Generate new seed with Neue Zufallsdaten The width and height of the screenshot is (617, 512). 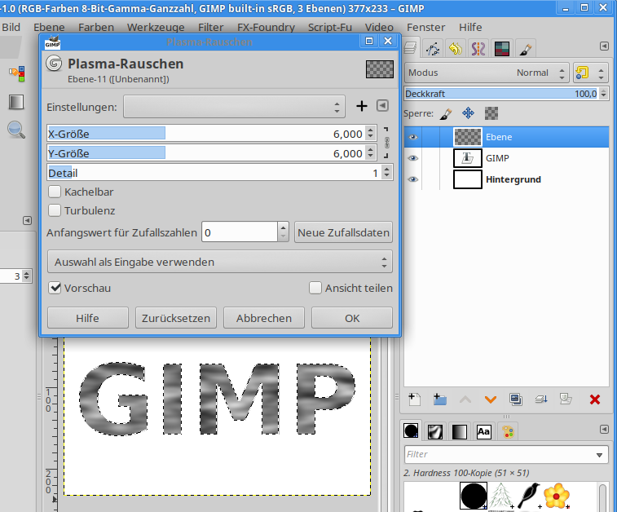(343, 232)
